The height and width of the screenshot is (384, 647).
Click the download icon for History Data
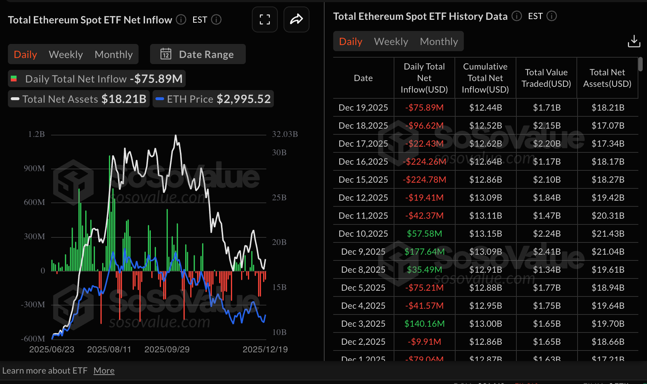pyautogui.click(x=634, y=41)
